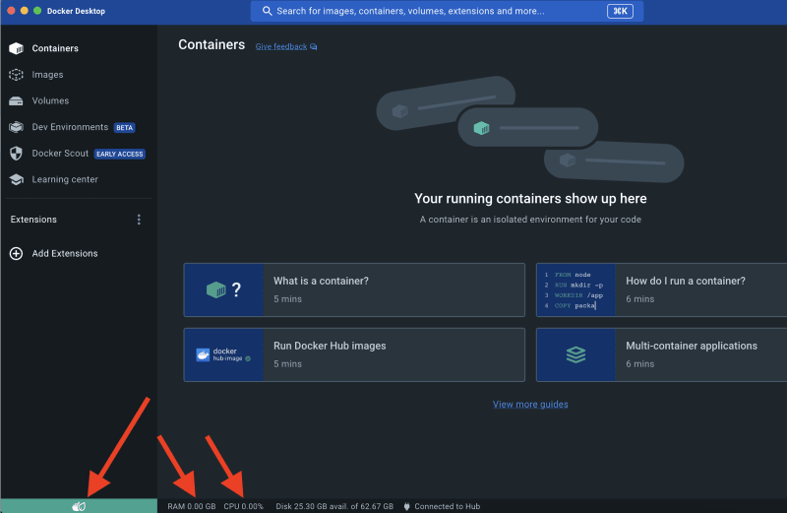
Task: Open the Learning center section
Action: [79, 179]
